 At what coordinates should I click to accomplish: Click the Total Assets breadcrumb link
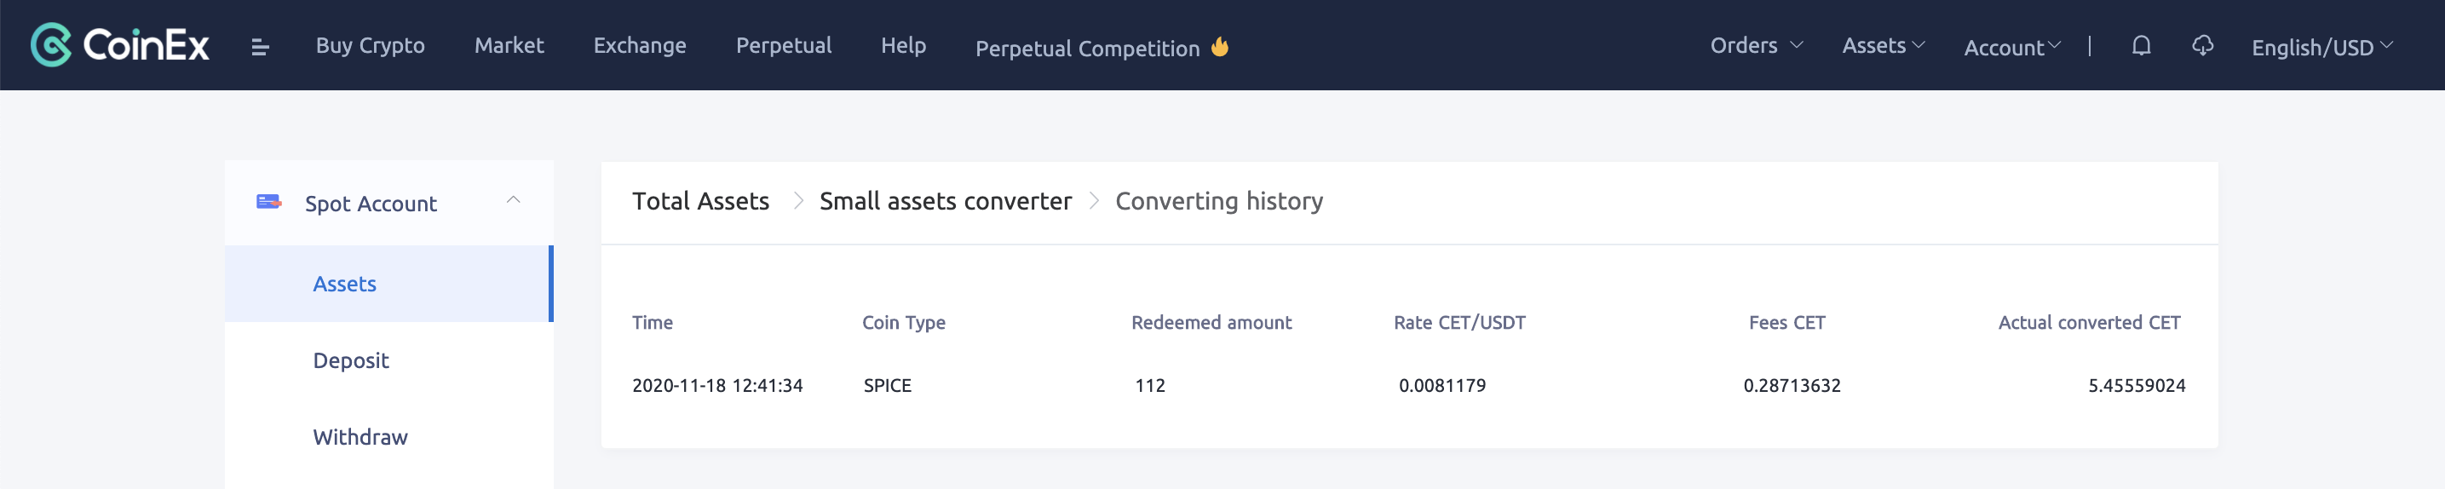point(700,201)
